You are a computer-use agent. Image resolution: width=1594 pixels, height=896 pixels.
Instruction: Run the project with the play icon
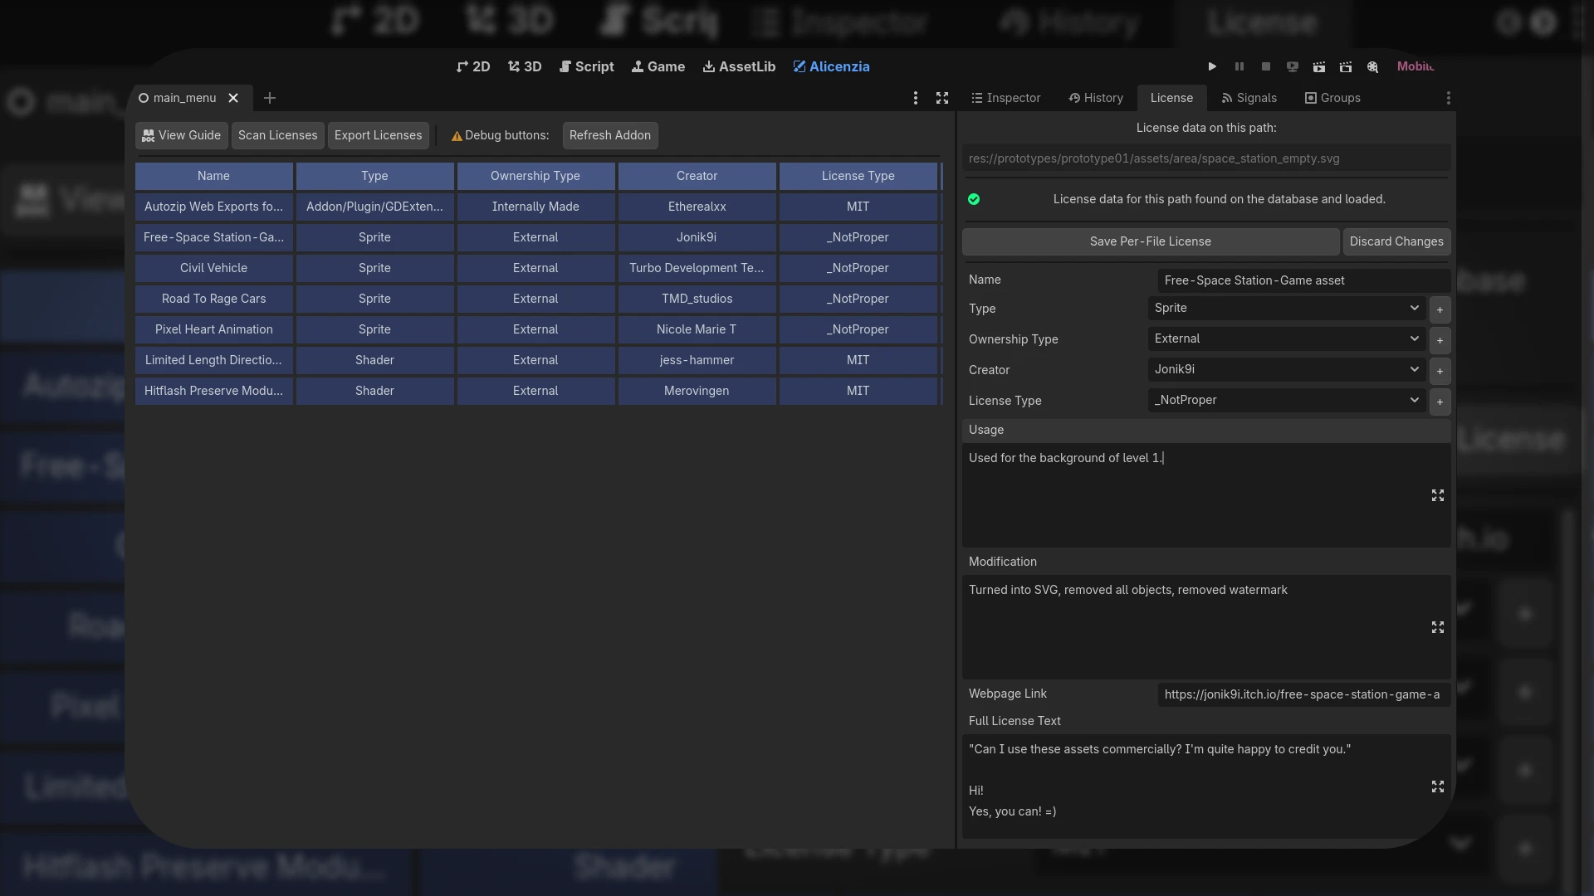pos(1212,66)
